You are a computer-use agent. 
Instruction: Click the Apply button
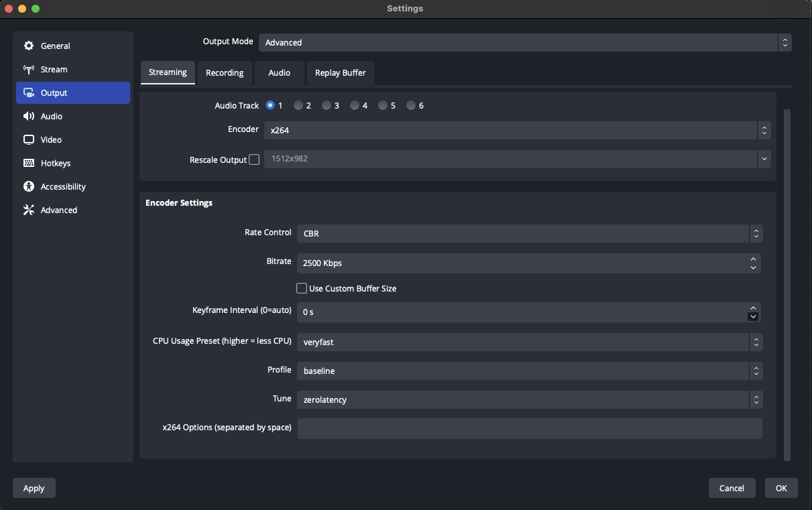[34, 488]
